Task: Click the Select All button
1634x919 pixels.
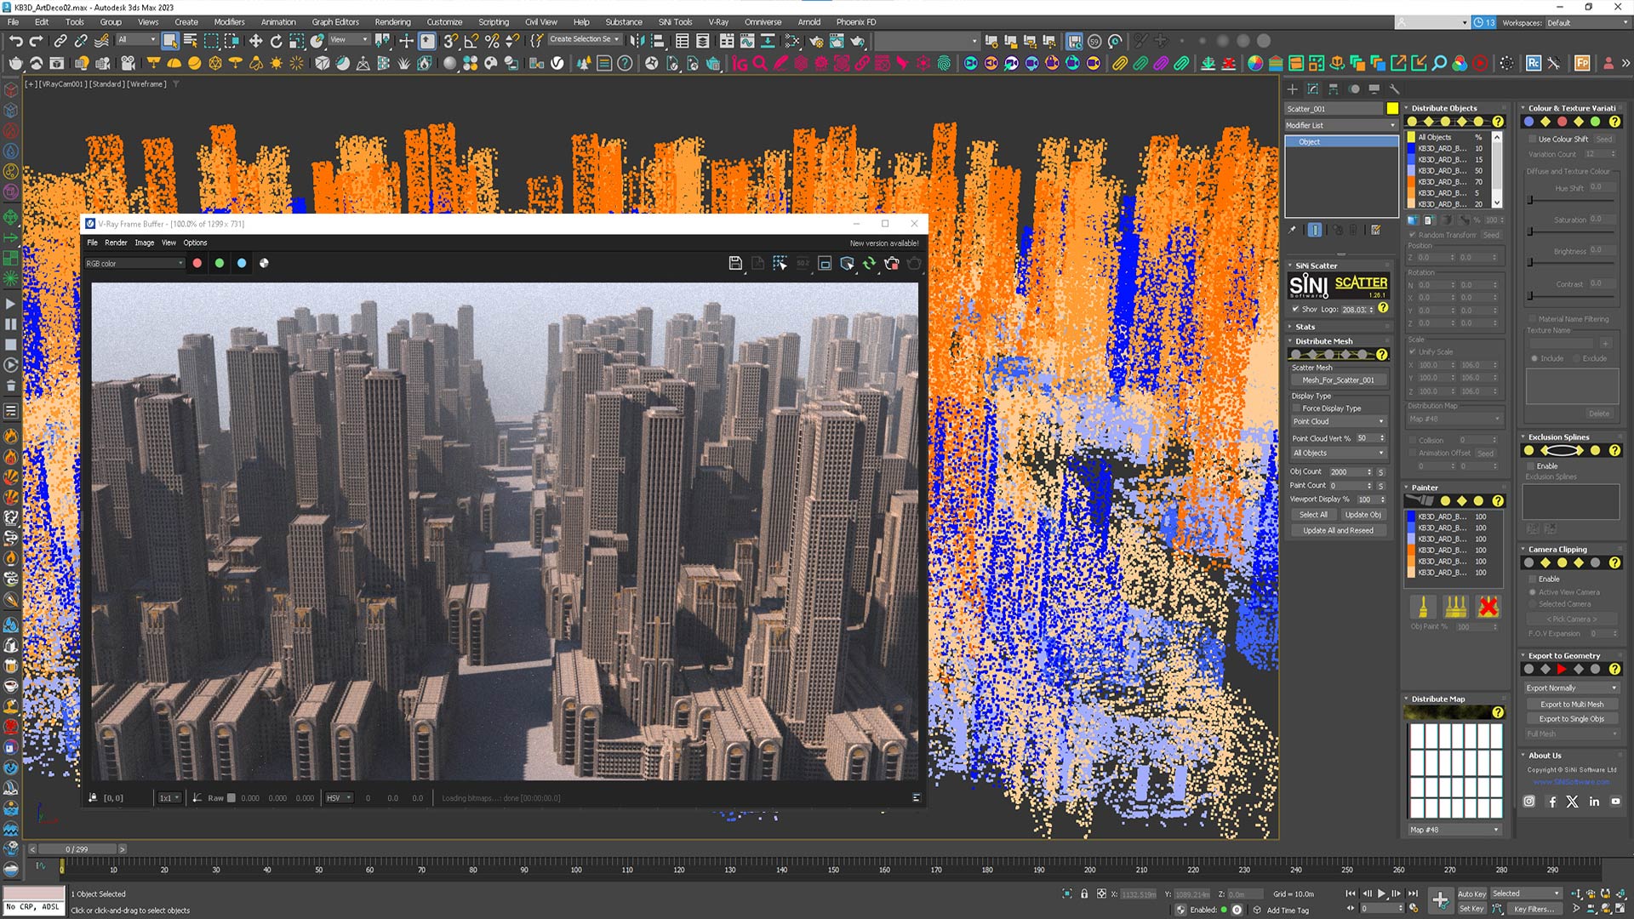Action: pyautogui.click(x=1312, y=515)
